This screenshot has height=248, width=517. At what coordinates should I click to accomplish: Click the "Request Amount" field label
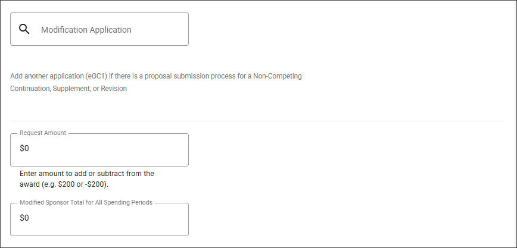tap(43, 133)
